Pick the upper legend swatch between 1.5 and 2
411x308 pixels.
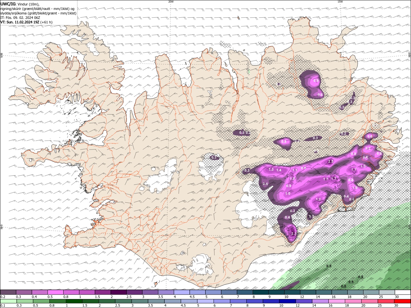point(103,292)
